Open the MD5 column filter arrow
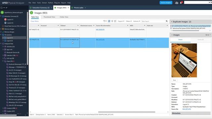Image resolution: width=212 pixels, height=119 pixels. click(x=144, y=25)
